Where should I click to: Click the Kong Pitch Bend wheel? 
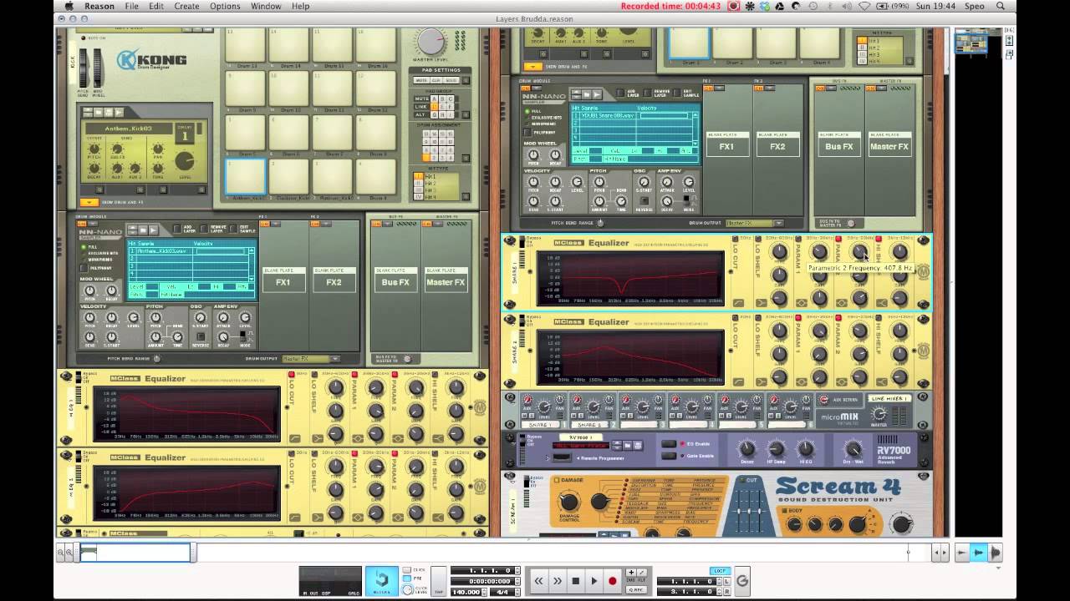[83, 68]
